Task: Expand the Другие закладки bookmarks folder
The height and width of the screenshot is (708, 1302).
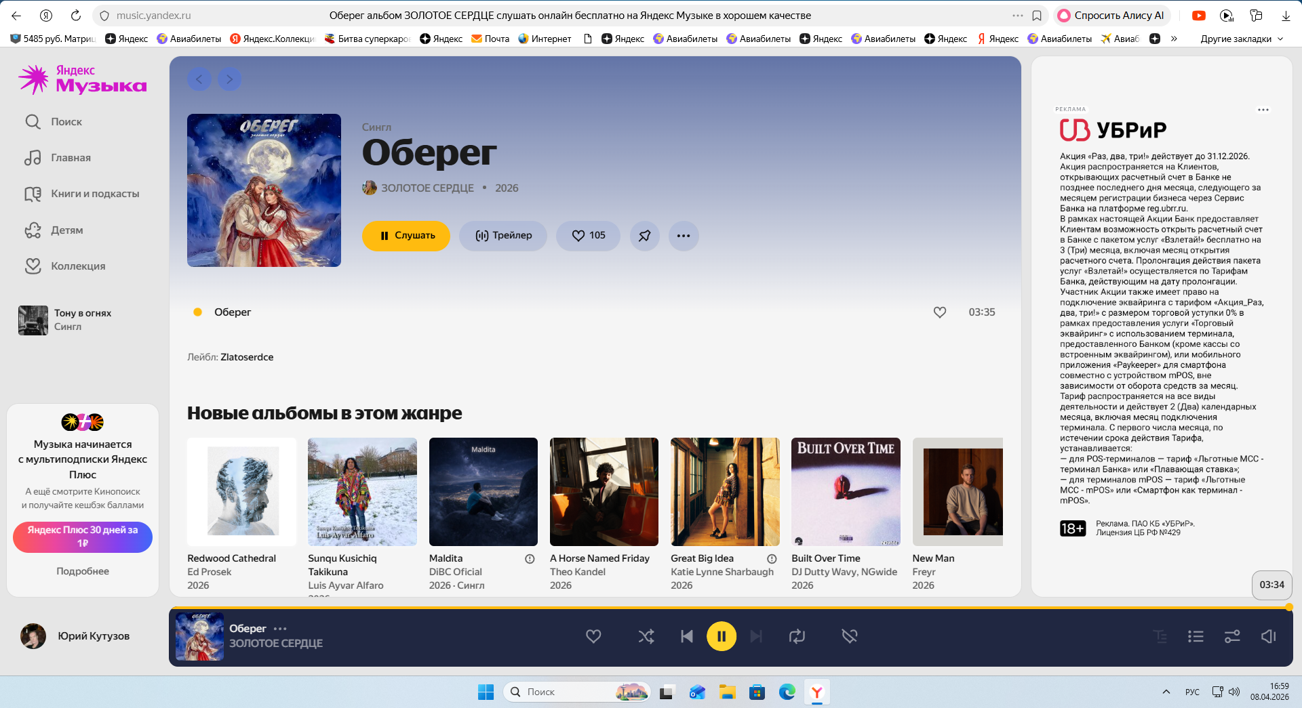Action: 1242,39
